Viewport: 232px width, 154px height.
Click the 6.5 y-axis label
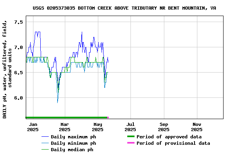[x=19, y=73]
